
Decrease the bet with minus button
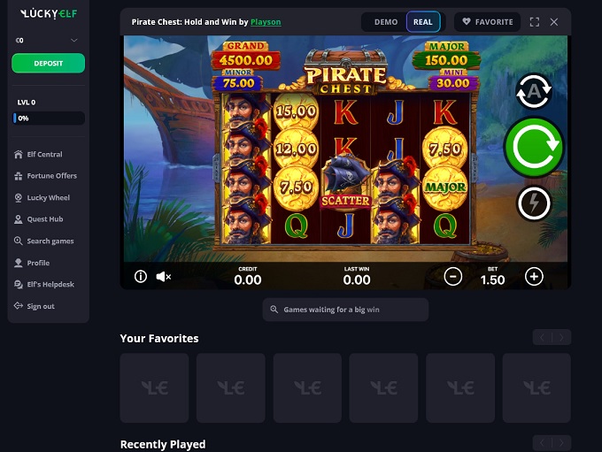[453, 276]
